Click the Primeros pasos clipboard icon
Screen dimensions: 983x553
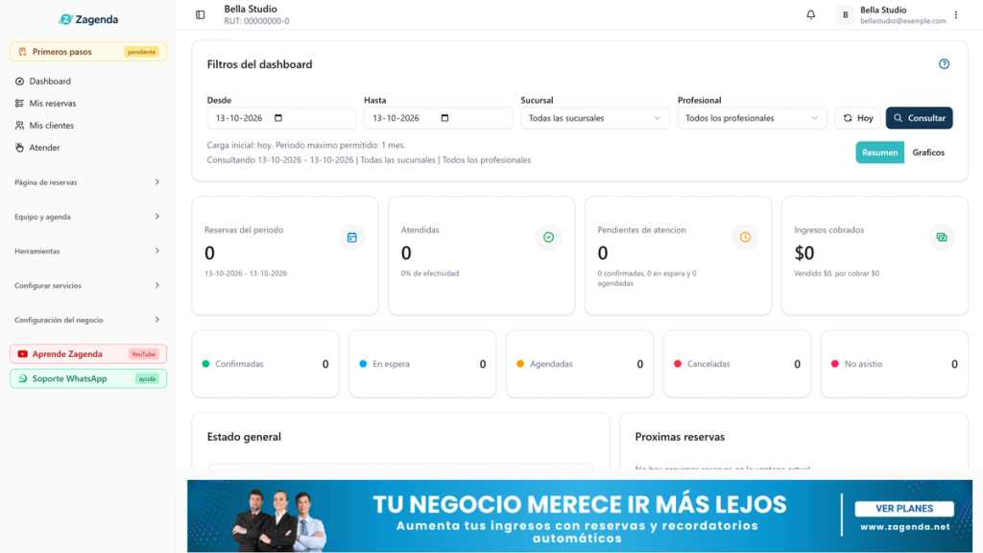coord(23,52)
